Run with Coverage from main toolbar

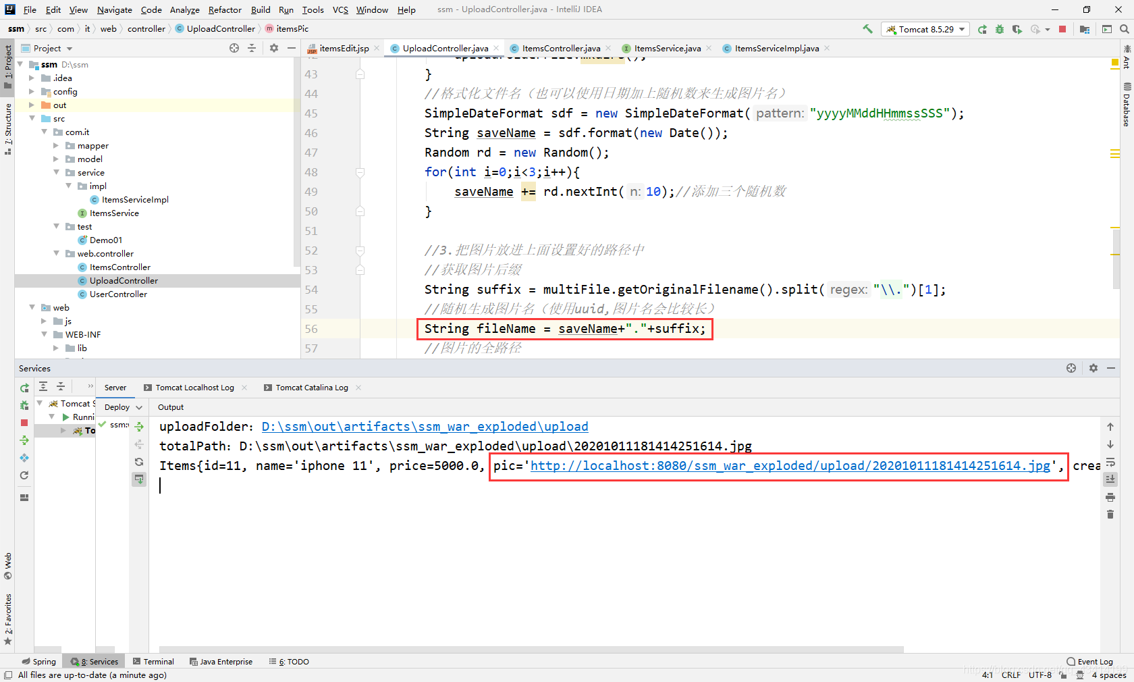(x=1017, y=29)
